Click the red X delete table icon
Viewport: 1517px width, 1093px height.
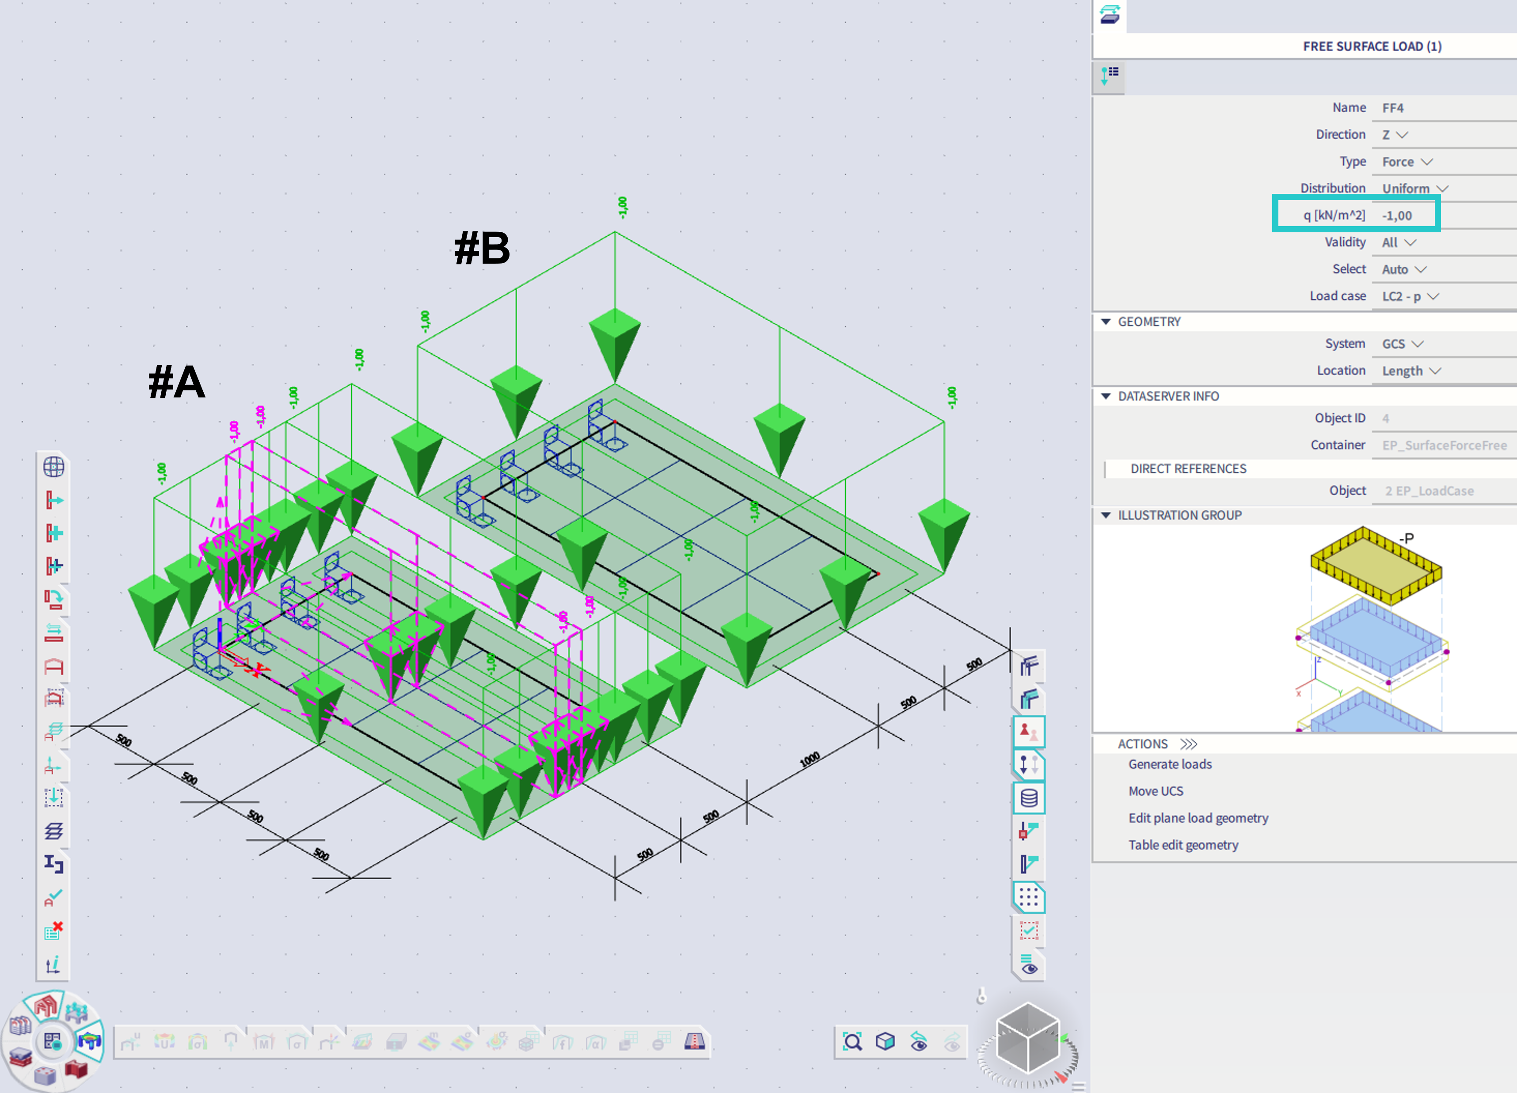(53, 930)
